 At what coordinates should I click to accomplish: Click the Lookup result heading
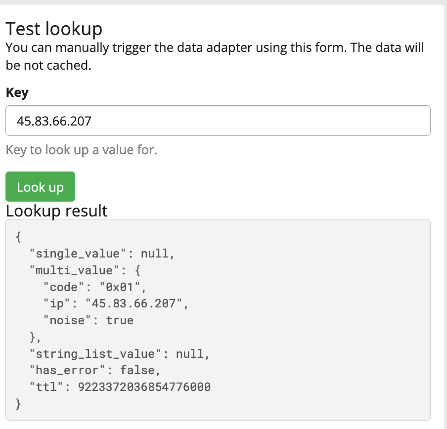point(56,211)
